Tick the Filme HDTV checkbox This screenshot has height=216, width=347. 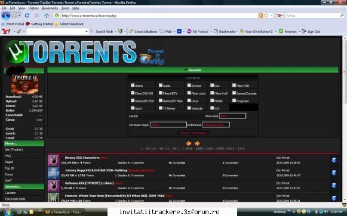coord(161,93)
